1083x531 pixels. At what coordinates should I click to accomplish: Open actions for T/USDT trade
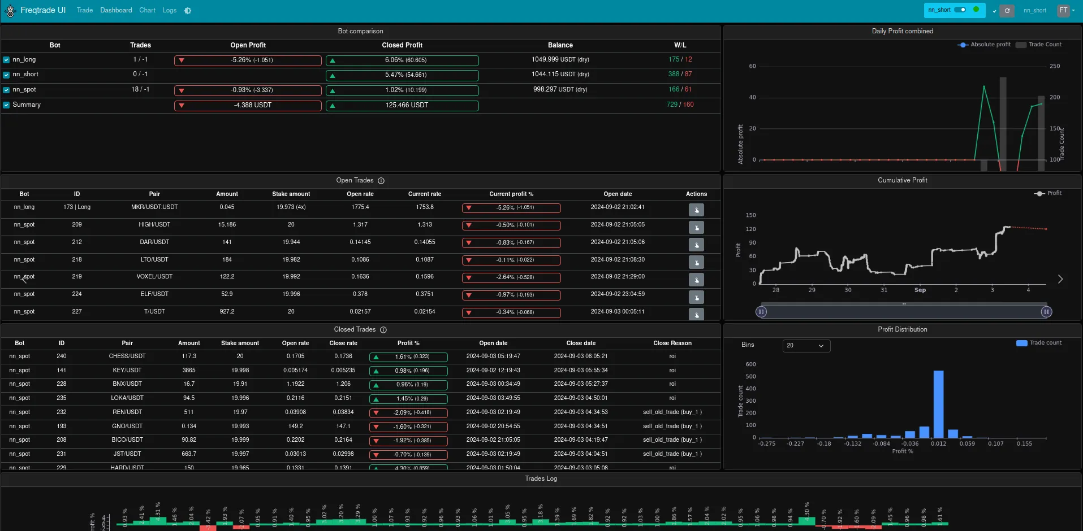(696, 315)
